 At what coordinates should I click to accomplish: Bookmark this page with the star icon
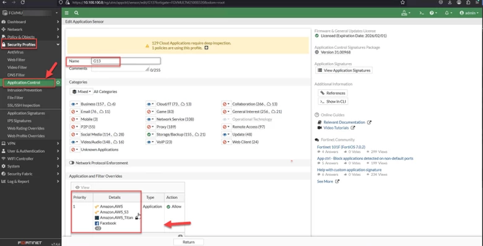(x=402, y=2)
